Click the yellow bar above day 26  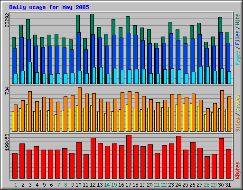[x=191, y=117]
